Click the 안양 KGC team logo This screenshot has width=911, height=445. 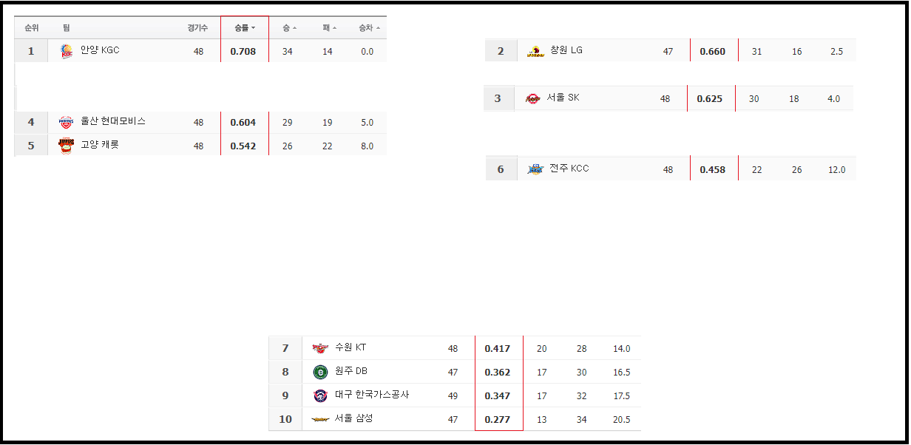(67, 51)
